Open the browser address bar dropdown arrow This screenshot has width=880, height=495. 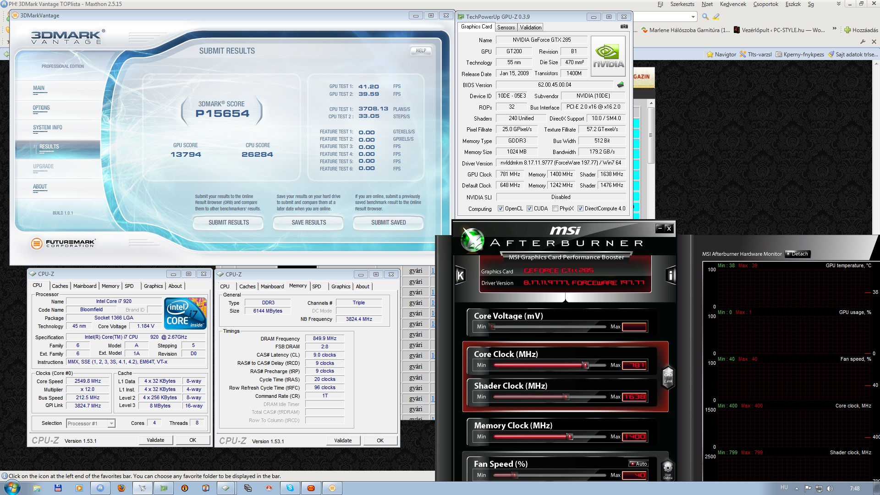coord(693,16)
